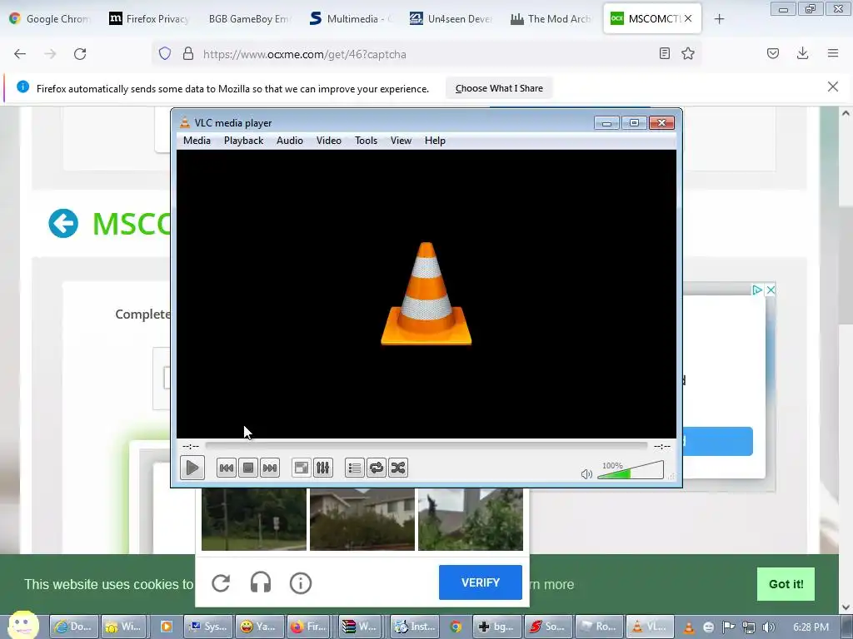Click the VLC Play button
This screenshot has width=853, height=639.
coord(192,468)
